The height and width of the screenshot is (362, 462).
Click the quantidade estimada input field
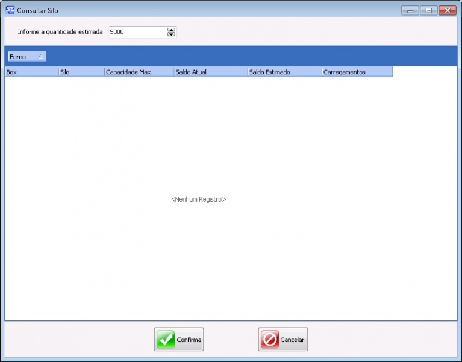click(x=137, y=32)
